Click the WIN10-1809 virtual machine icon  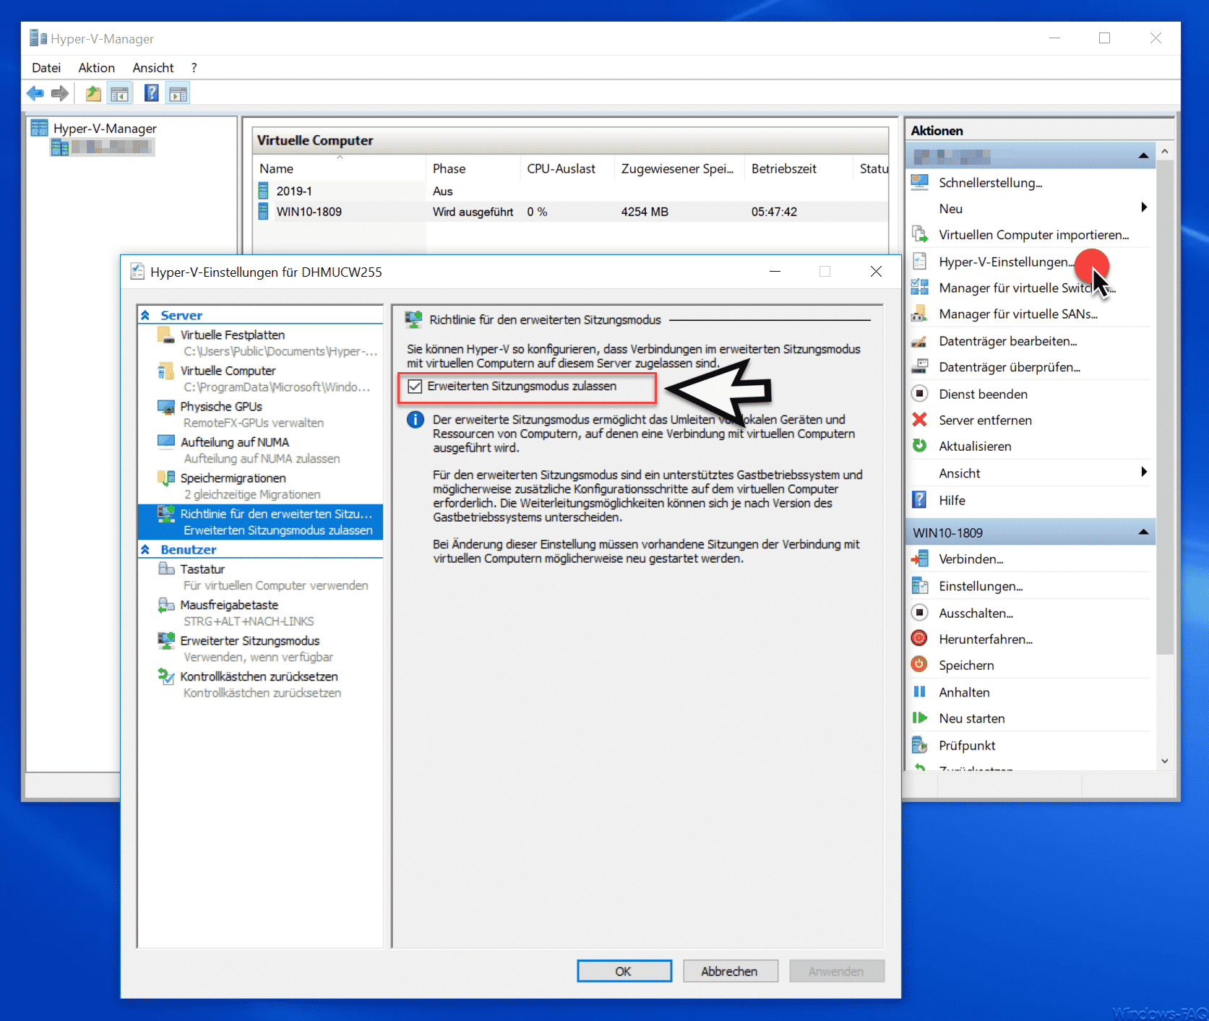point(264,211)
